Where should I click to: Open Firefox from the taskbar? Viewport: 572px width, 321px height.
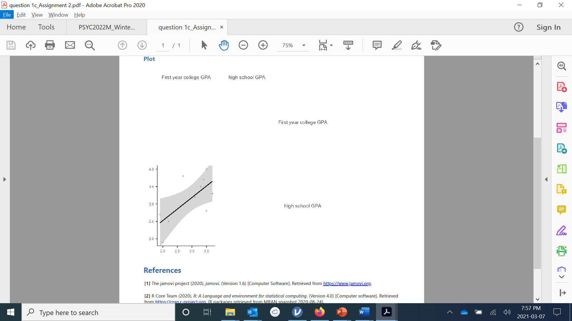click(x=319, y=312)
